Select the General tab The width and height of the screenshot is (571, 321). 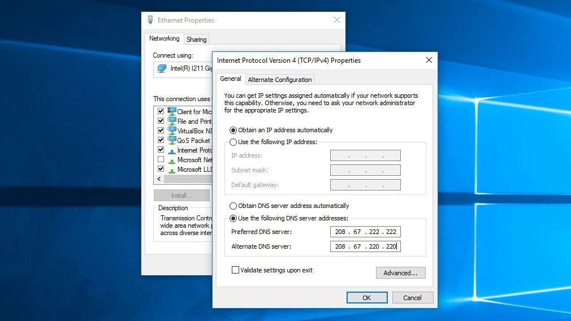(x=231, y=79)
